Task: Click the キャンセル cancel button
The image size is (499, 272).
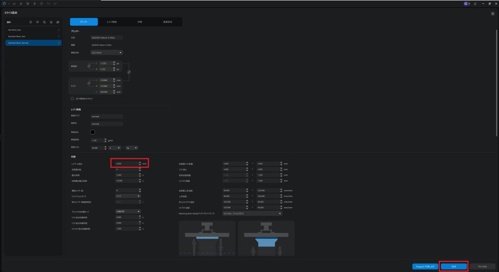Action: point(482,267)
